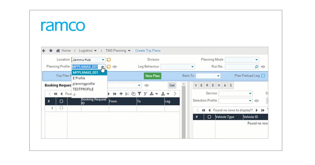This screenshot has height=165, width=315.
Task: Check the Plan Preload Leg checkbox
Action: click(263, 76)
